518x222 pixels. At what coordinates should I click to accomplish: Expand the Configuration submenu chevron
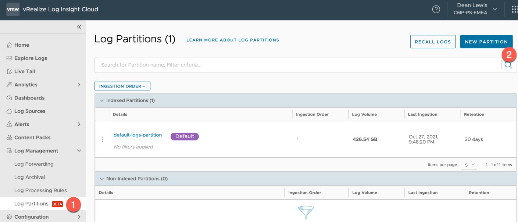tap(79, 217)
